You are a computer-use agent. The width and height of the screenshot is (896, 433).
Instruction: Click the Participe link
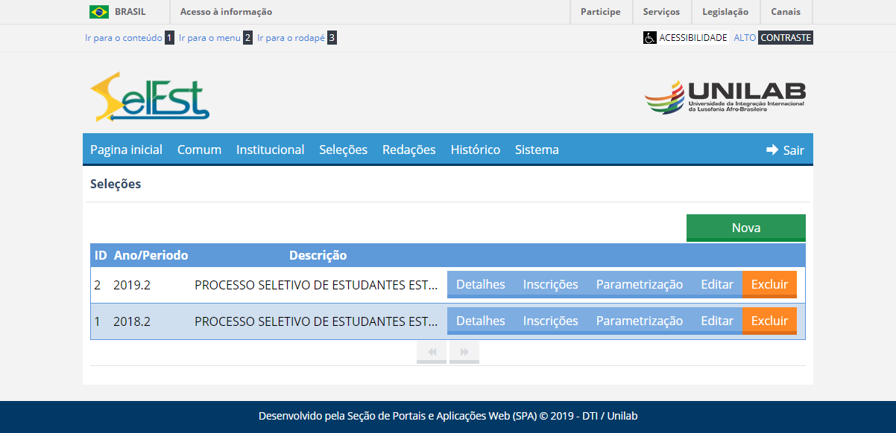[601, 11]
